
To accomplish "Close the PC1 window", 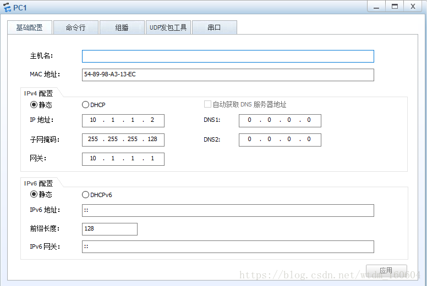I will [x=413, y=7].
